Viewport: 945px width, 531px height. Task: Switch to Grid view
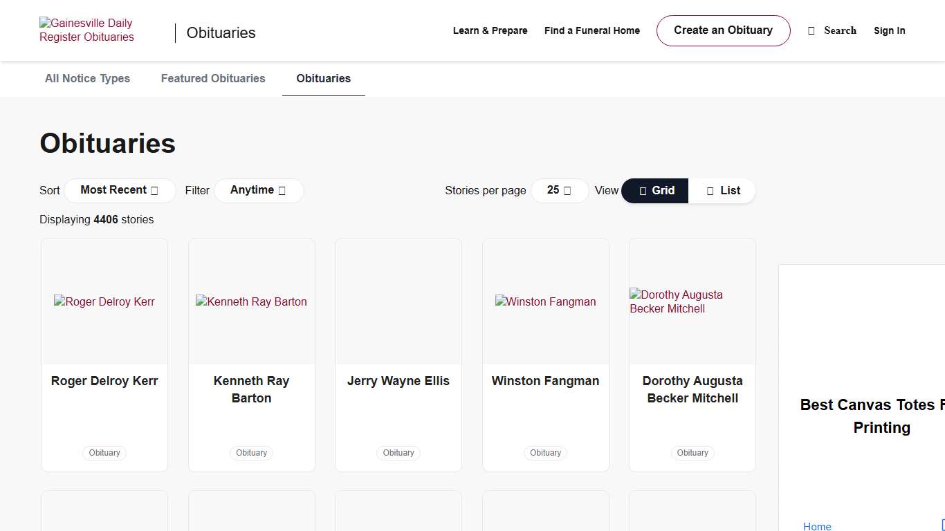coord(655,191)
